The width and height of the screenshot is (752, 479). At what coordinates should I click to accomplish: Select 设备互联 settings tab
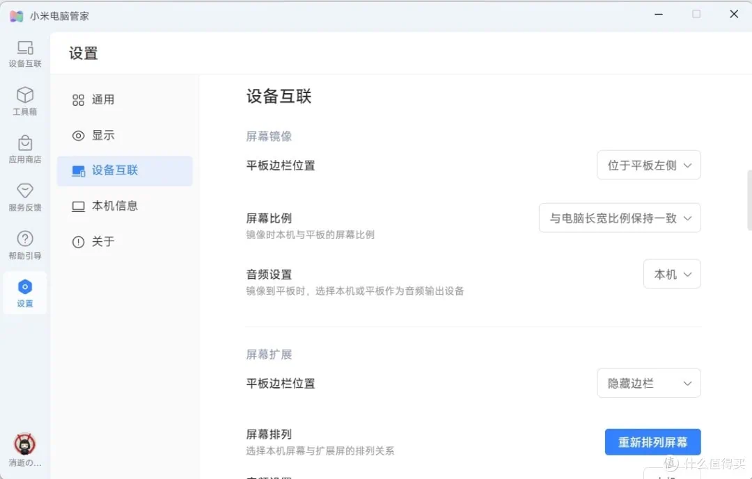(125, 170)
